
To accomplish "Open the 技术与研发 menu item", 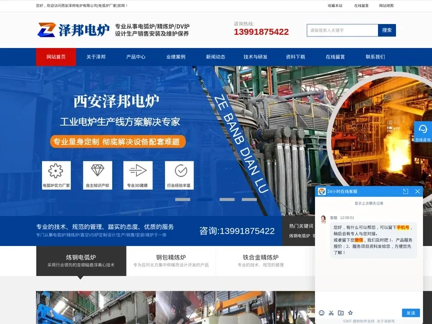I will point(256,57).
